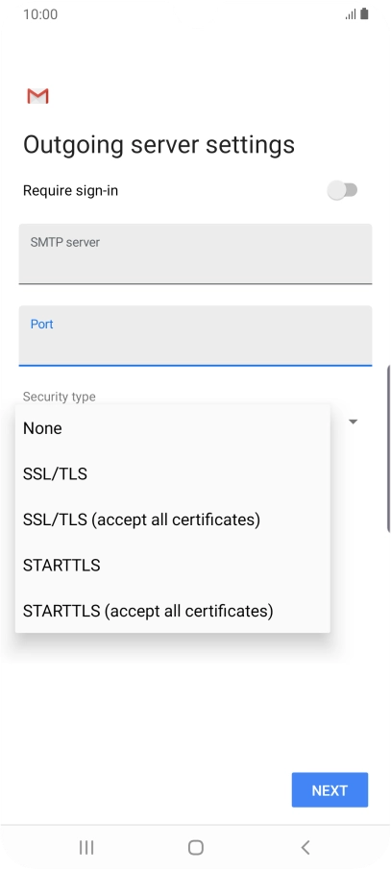Tap the signal strength status icon
The width and height of the screenshot is (391, 870).
coord(351,14)
